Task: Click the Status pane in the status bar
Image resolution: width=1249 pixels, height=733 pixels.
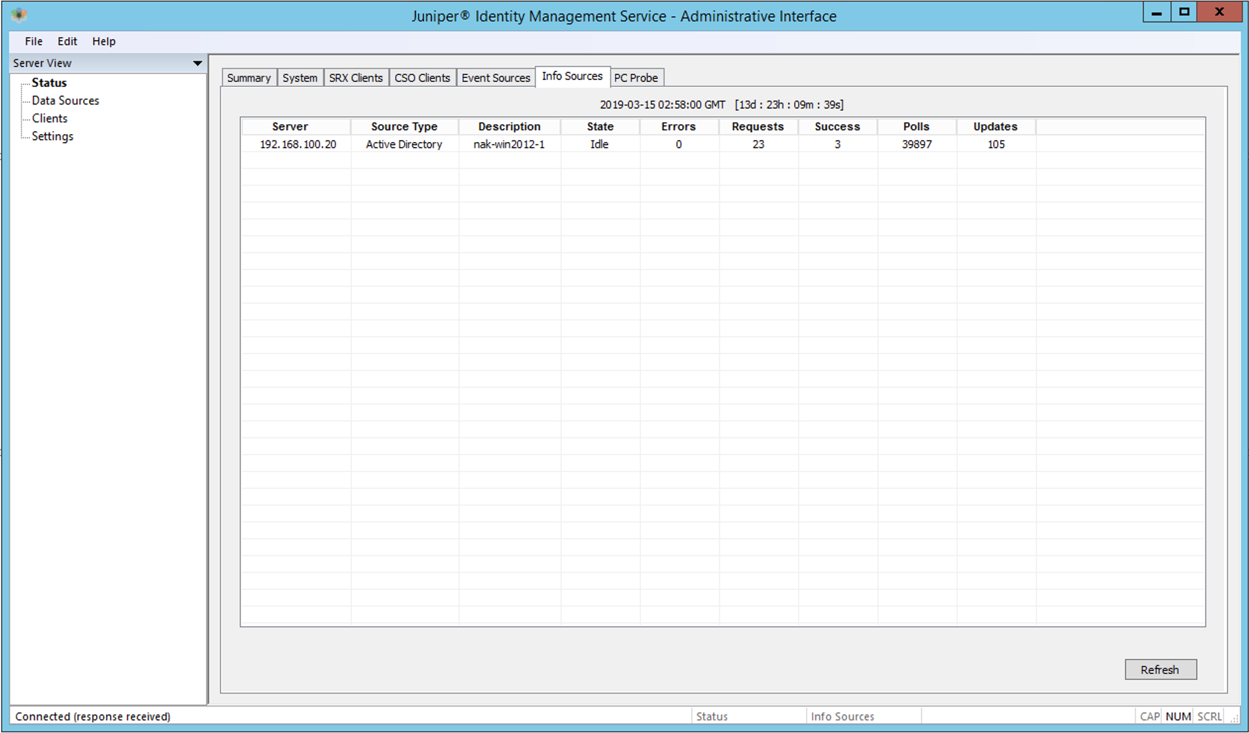Action: pyautogui.click(x=748, y=716)
